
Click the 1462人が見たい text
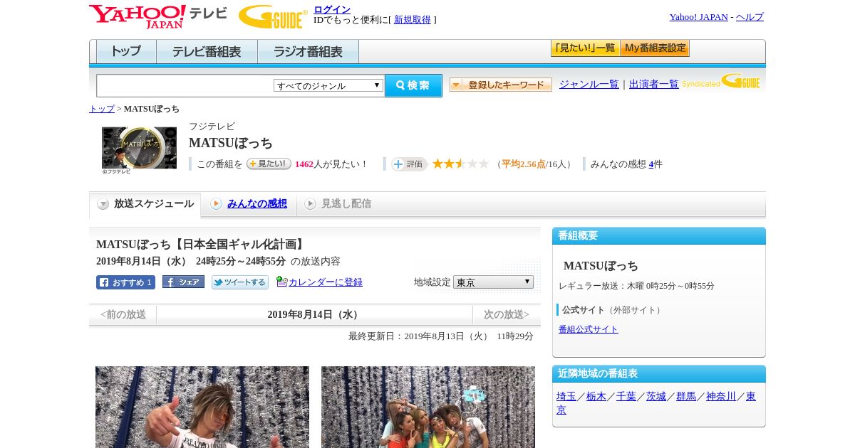(331, 164)
